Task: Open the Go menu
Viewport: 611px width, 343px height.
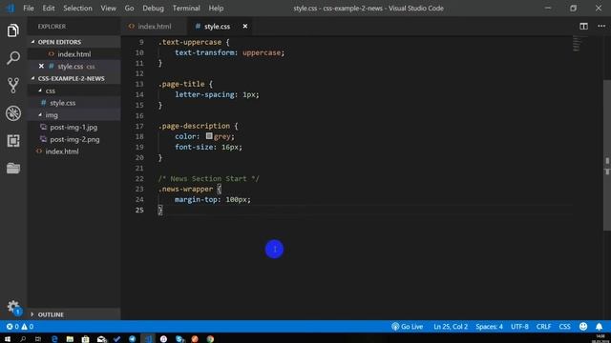Action: pyautogui.click(x=129, y=8)
